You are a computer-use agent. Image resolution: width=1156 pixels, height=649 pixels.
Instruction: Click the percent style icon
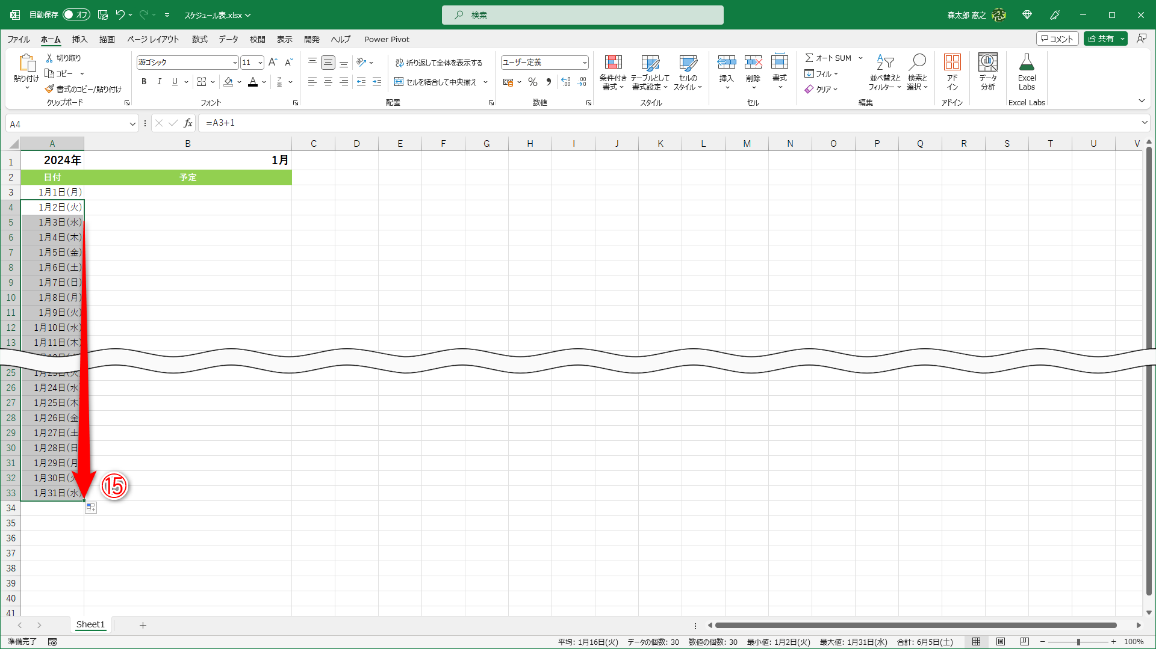(x=533, y=82)
